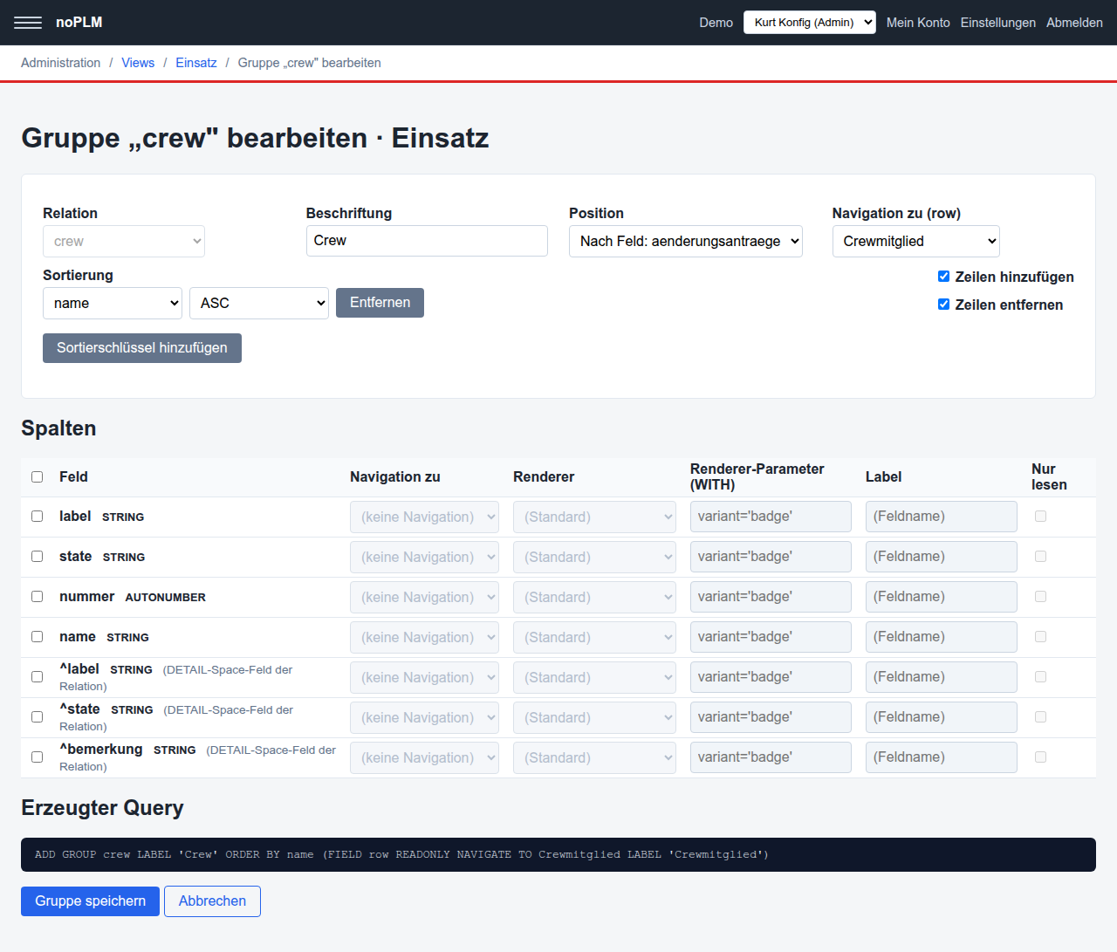Check the label STRING row checkbox

point(38,517)
